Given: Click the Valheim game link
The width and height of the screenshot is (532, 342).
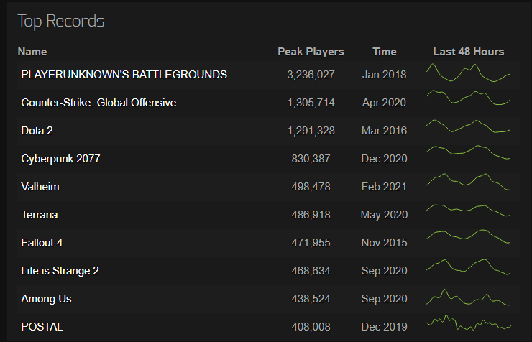Looking at the screenshot, I should coord(40,187).
